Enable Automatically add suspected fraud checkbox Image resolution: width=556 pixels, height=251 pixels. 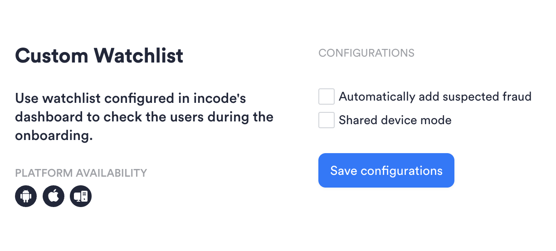click(x=327, y=97)
